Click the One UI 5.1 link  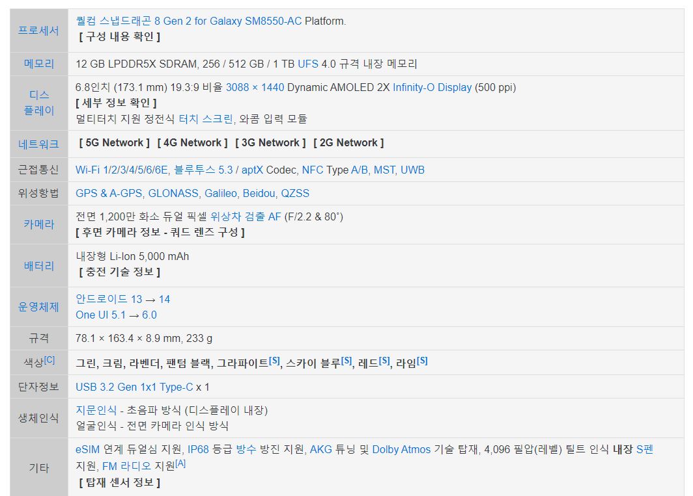(100, 315)
